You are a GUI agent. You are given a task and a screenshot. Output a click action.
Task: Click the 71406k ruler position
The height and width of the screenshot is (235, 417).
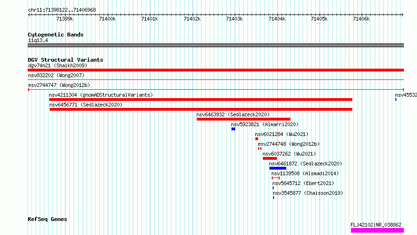click(361, 19)
